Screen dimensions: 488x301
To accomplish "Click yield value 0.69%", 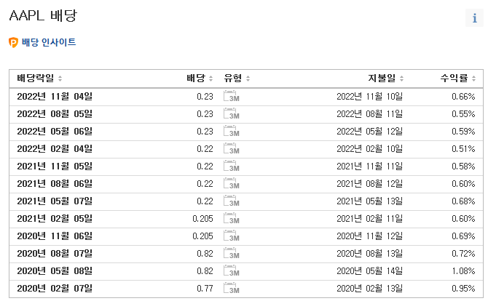I will (x=463, y=236).
